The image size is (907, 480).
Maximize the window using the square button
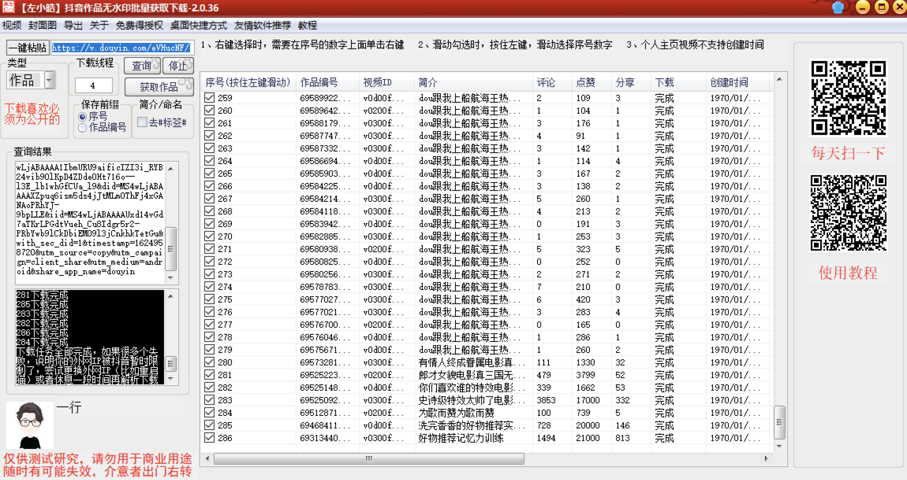pos(881,7)
